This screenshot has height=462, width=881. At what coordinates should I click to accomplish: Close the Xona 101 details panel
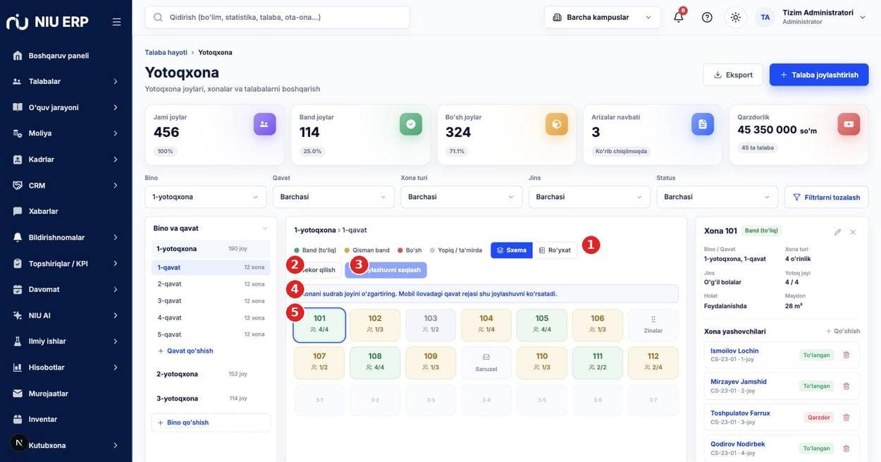853,231
